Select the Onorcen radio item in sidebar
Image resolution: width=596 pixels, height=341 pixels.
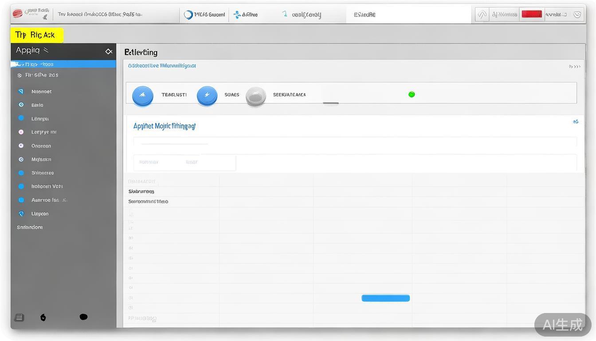[x=21, y=146]
